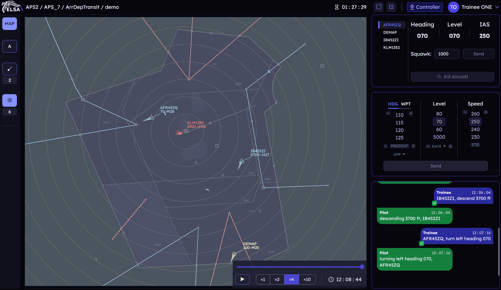The width and height of the screenshot is (501, 290).
Task: Set replay speed to x1
Action: click(263, 279)
